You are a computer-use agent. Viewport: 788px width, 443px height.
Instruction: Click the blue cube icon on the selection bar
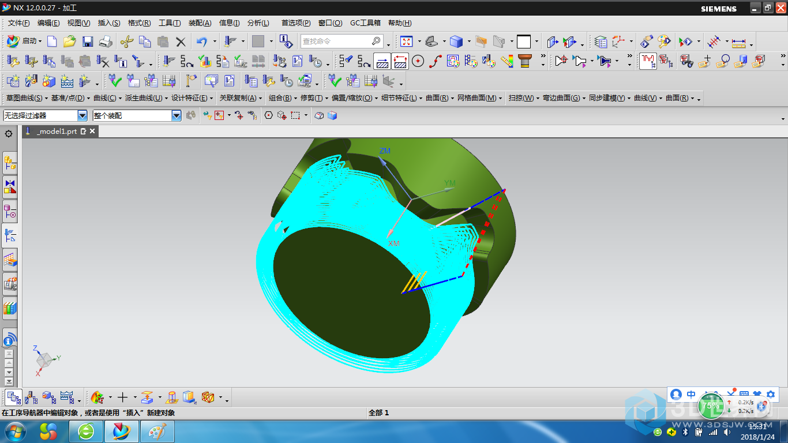332,115
